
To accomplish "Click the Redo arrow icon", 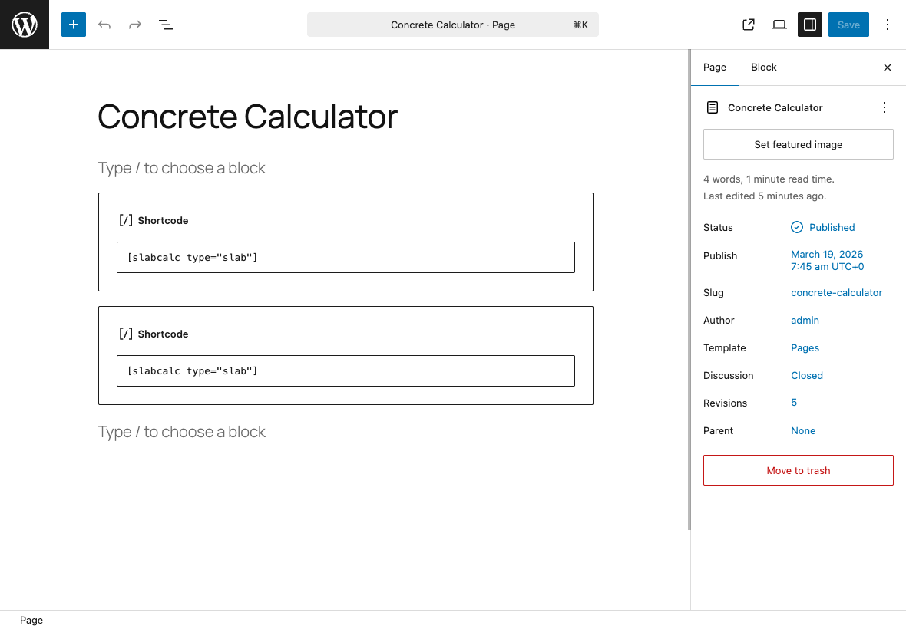I will 134,25.
